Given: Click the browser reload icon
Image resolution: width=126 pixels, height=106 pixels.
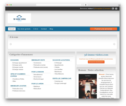Looking at the screenshot, I should 82,5.
